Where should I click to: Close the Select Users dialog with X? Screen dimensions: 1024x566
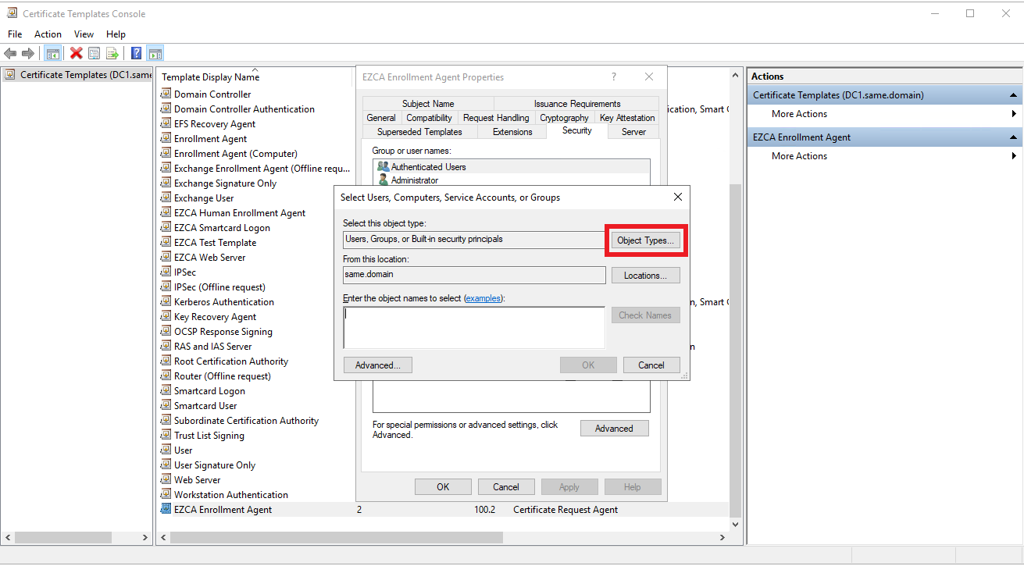pos(677,198)
